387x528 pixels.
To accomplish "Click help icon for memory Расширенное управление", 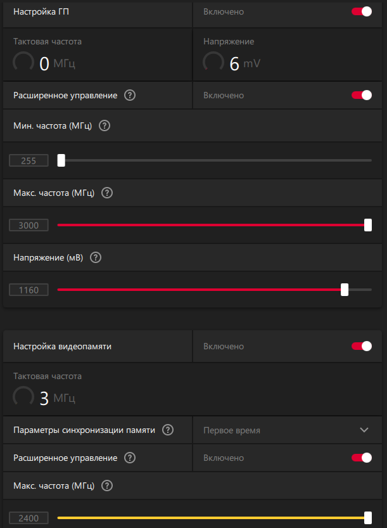I will pos(129,458).
